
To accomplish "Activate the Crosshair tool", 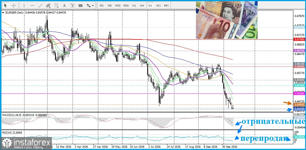I will pyautogui.click(x=14, y=5).
